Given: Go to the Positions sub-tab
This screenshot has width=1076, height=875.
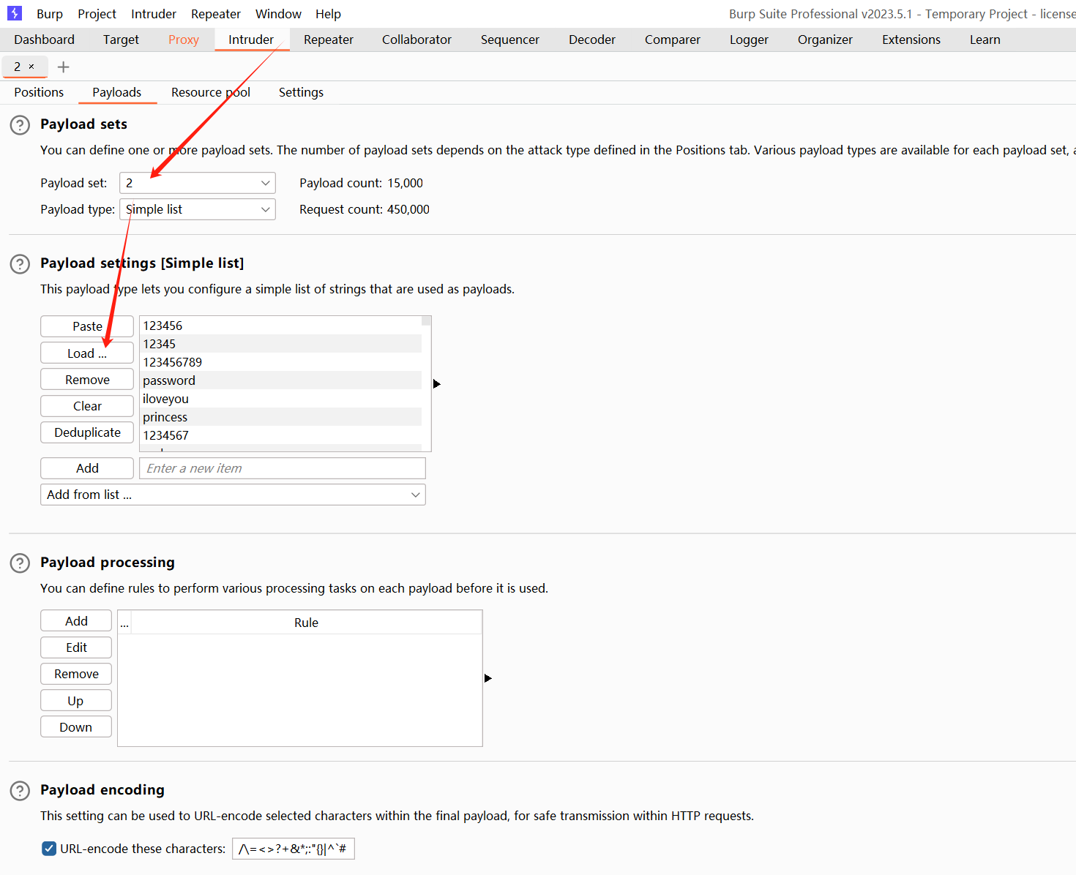Looking at the screenshot, I should click(39, 92).
